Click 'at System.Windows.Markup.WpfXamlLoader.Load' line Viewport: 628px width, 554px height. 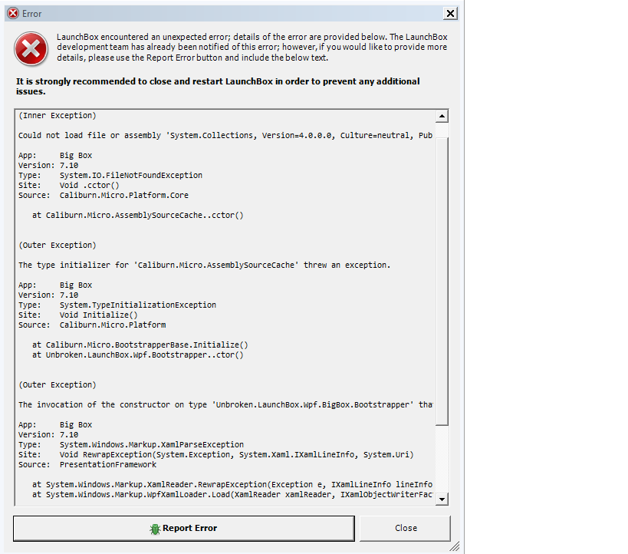pos(232,494)
